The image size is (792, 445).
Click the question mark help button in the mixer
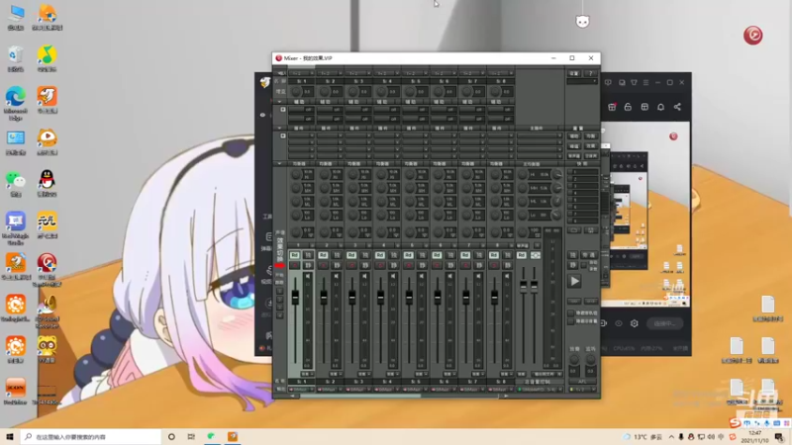[x=590, y=73]
